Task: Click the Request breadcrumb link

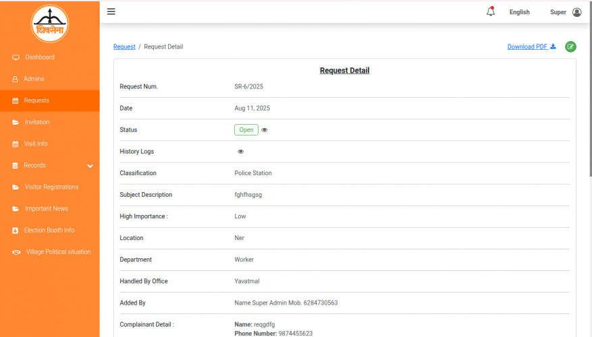Action: click(x=124, y=47)
